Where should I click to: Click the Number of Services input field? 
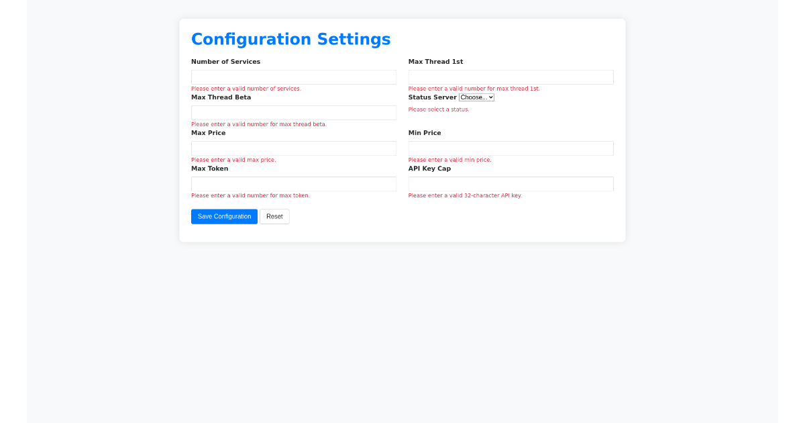[x=293, y=77]
